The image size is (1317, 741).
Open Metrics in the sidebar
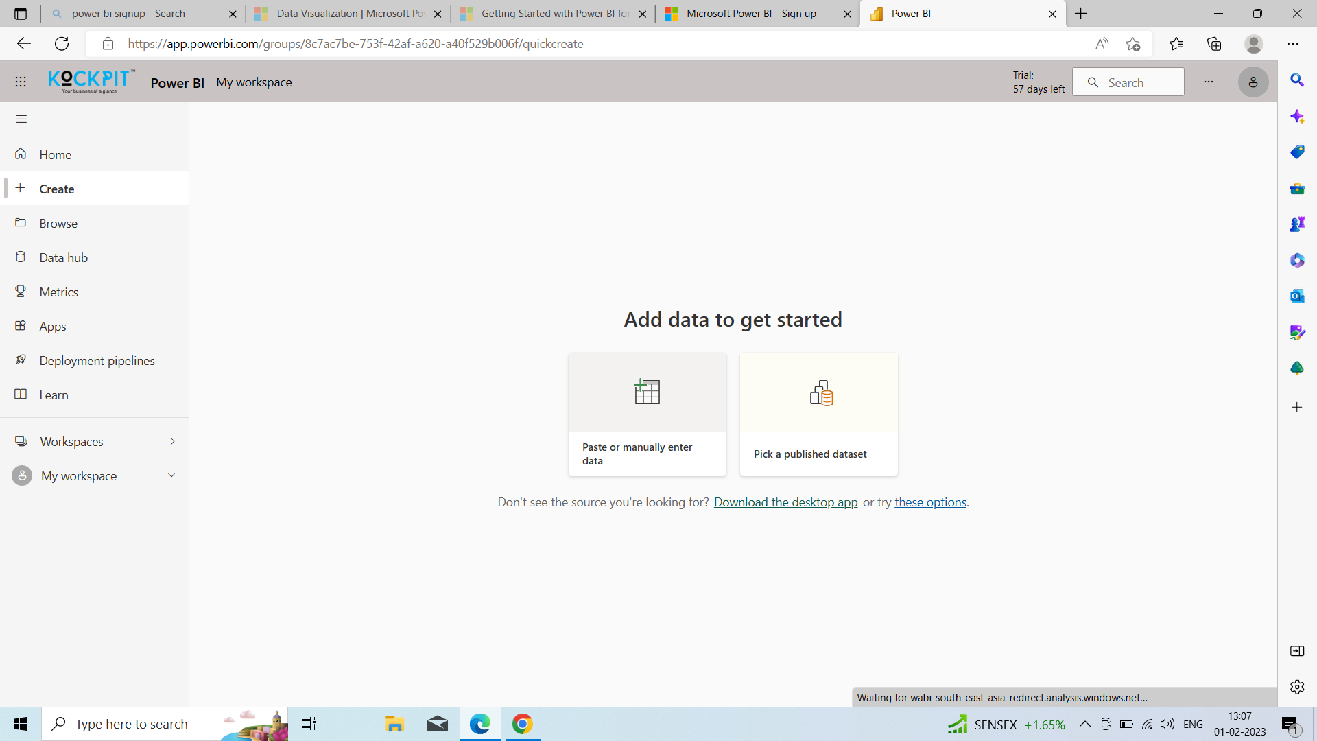click(x=95, y=292)
